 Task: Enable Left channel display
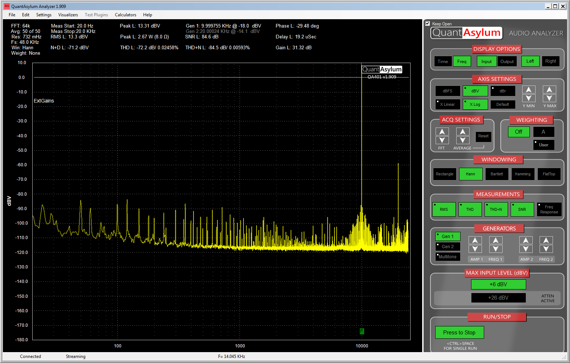coord(531,61)
